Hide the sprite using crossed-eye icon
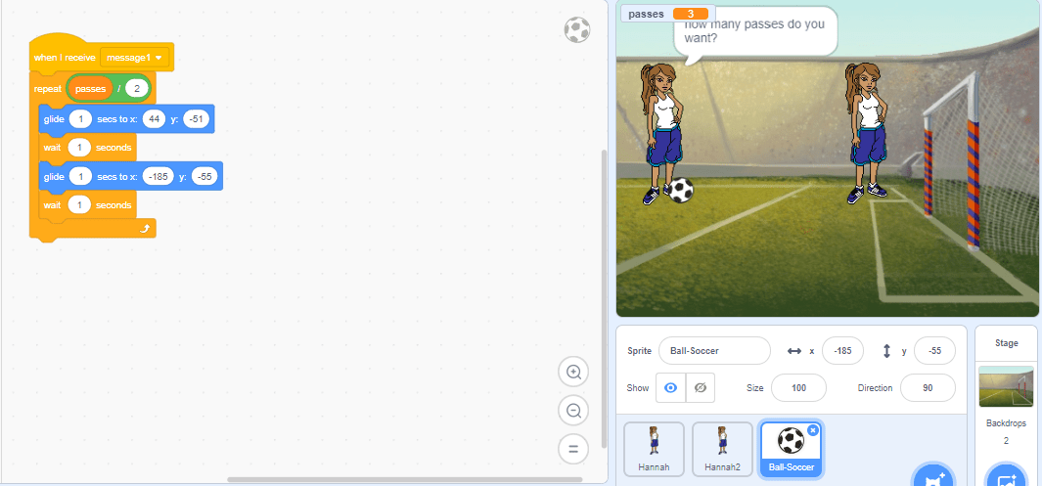The width and height of the screenshot is (1042, 486). (700, 388)
